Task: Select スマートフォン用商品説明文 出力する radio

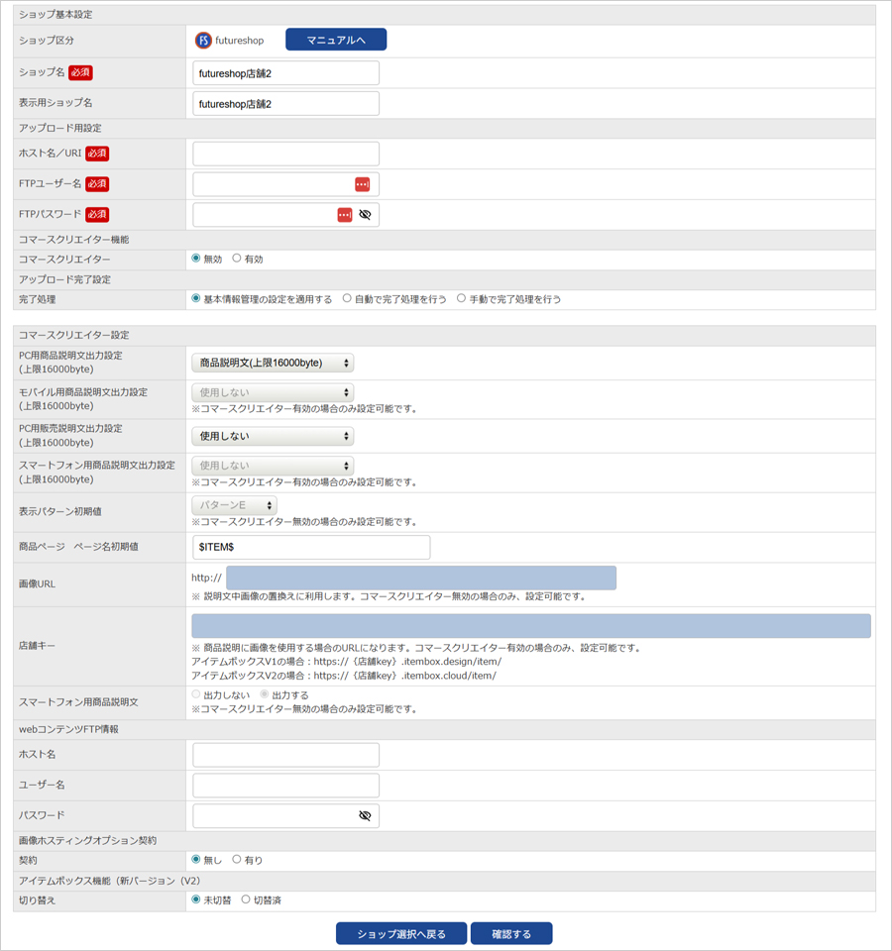Action: pos(265,694)
